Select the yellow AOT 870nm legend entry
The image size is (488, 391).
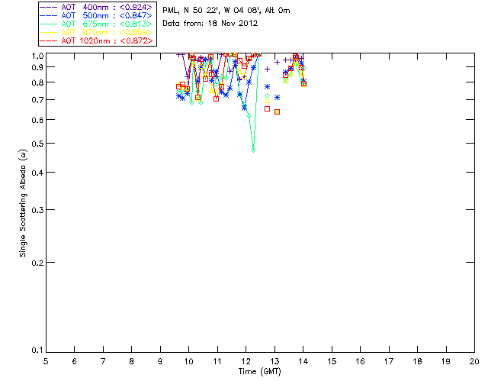pos(96,32)
